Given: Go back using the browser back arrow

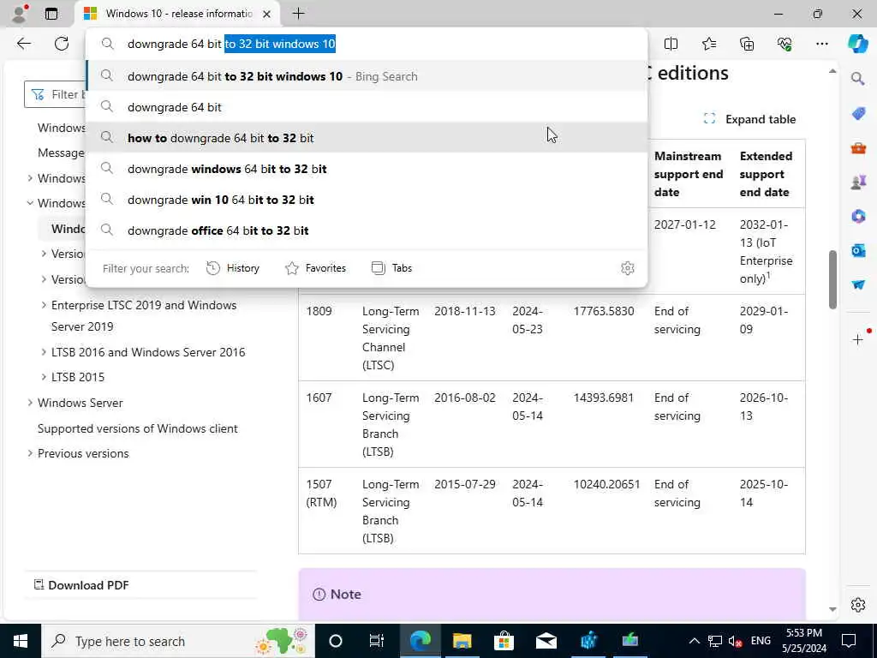Looking at the screenshot, I should pos(23,44).
